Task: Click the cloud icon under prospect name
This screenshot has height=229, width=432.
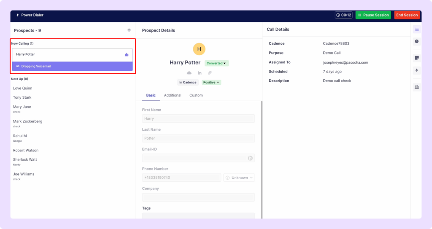Action: (x=189, y=73)
